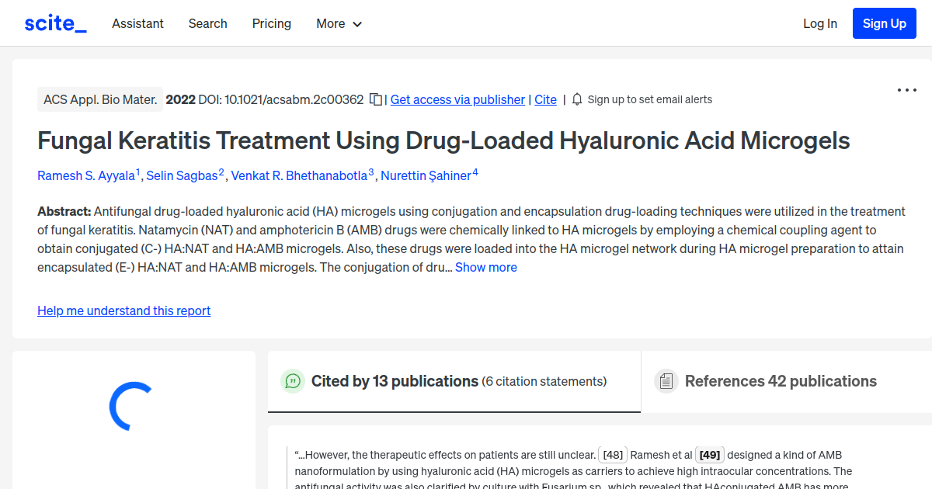
Task: Open the Cite link
Action: point(545,99)
